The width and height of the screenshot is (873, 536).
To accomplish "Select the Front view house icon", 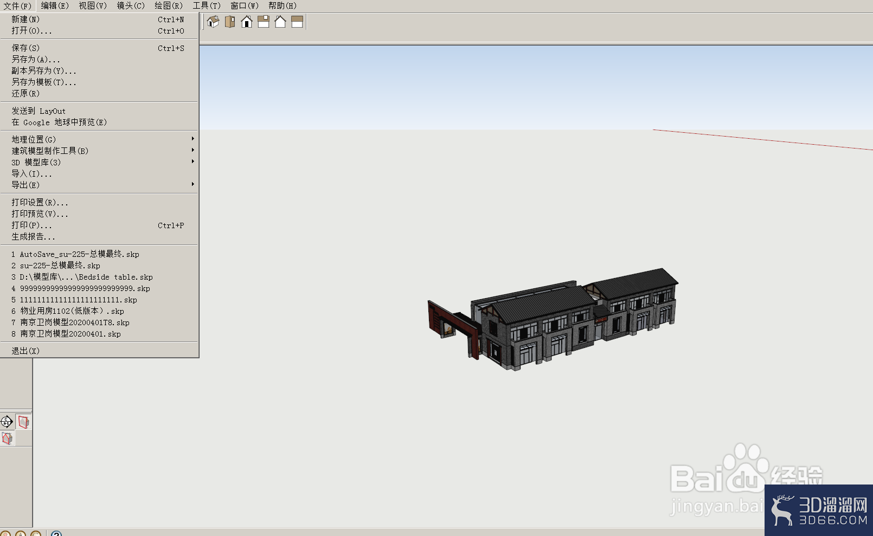I will [x=247, y=22].
